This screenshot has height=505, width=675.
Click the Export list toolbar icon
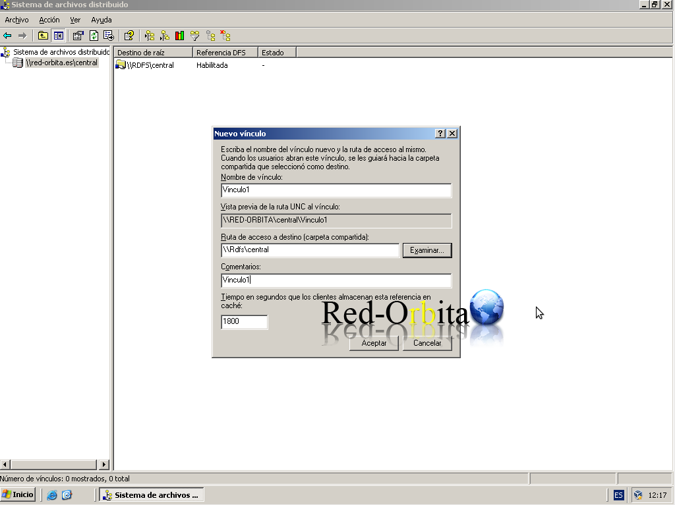[109, 36]
